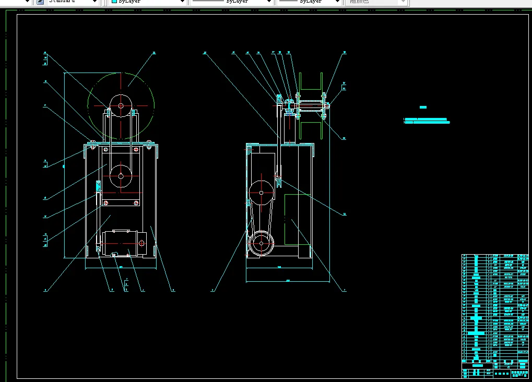The image size is (532, 382).
Task: Click the cyan color swatch in color control
Action: (114, 2)
